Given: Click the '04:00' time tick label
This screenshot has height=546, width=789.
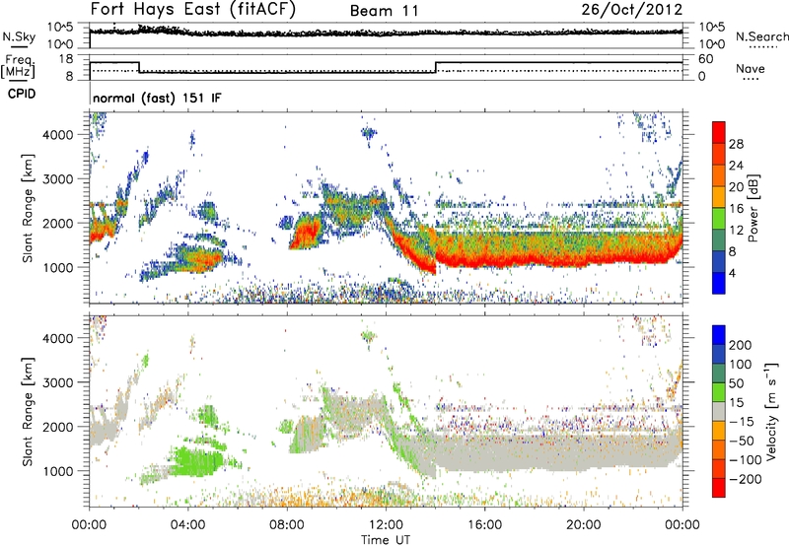Looking at the screenshot, I should click(187, 525).
